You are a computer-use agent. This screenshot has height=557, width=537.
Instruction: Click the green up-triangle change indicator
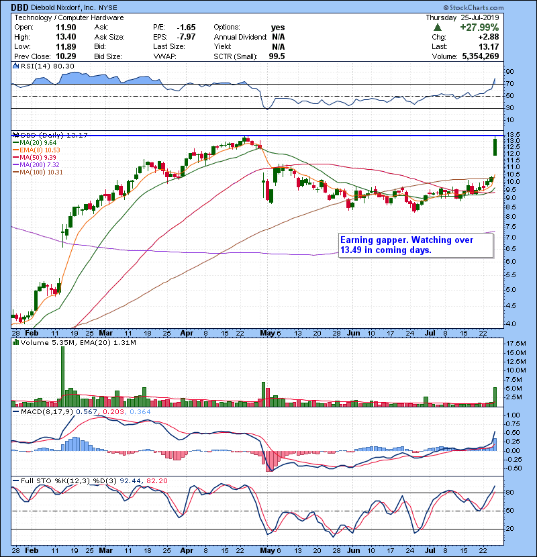438,28
